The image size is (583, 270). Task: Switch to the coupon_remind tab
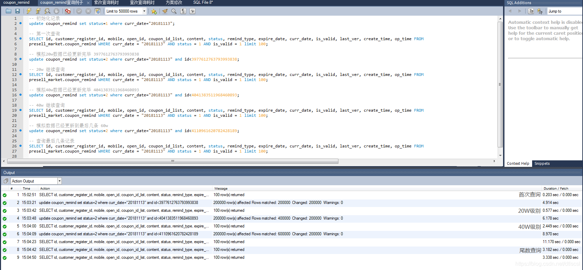[x=16, y=2]
